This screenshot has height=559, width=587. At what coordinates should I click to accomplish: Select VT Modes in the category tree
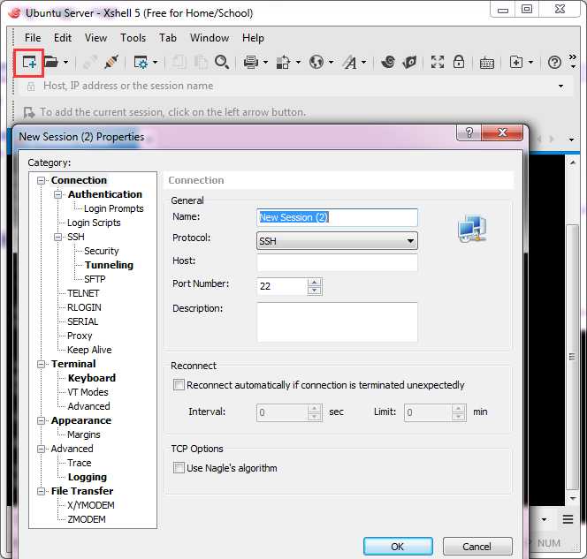coord(88,392)
